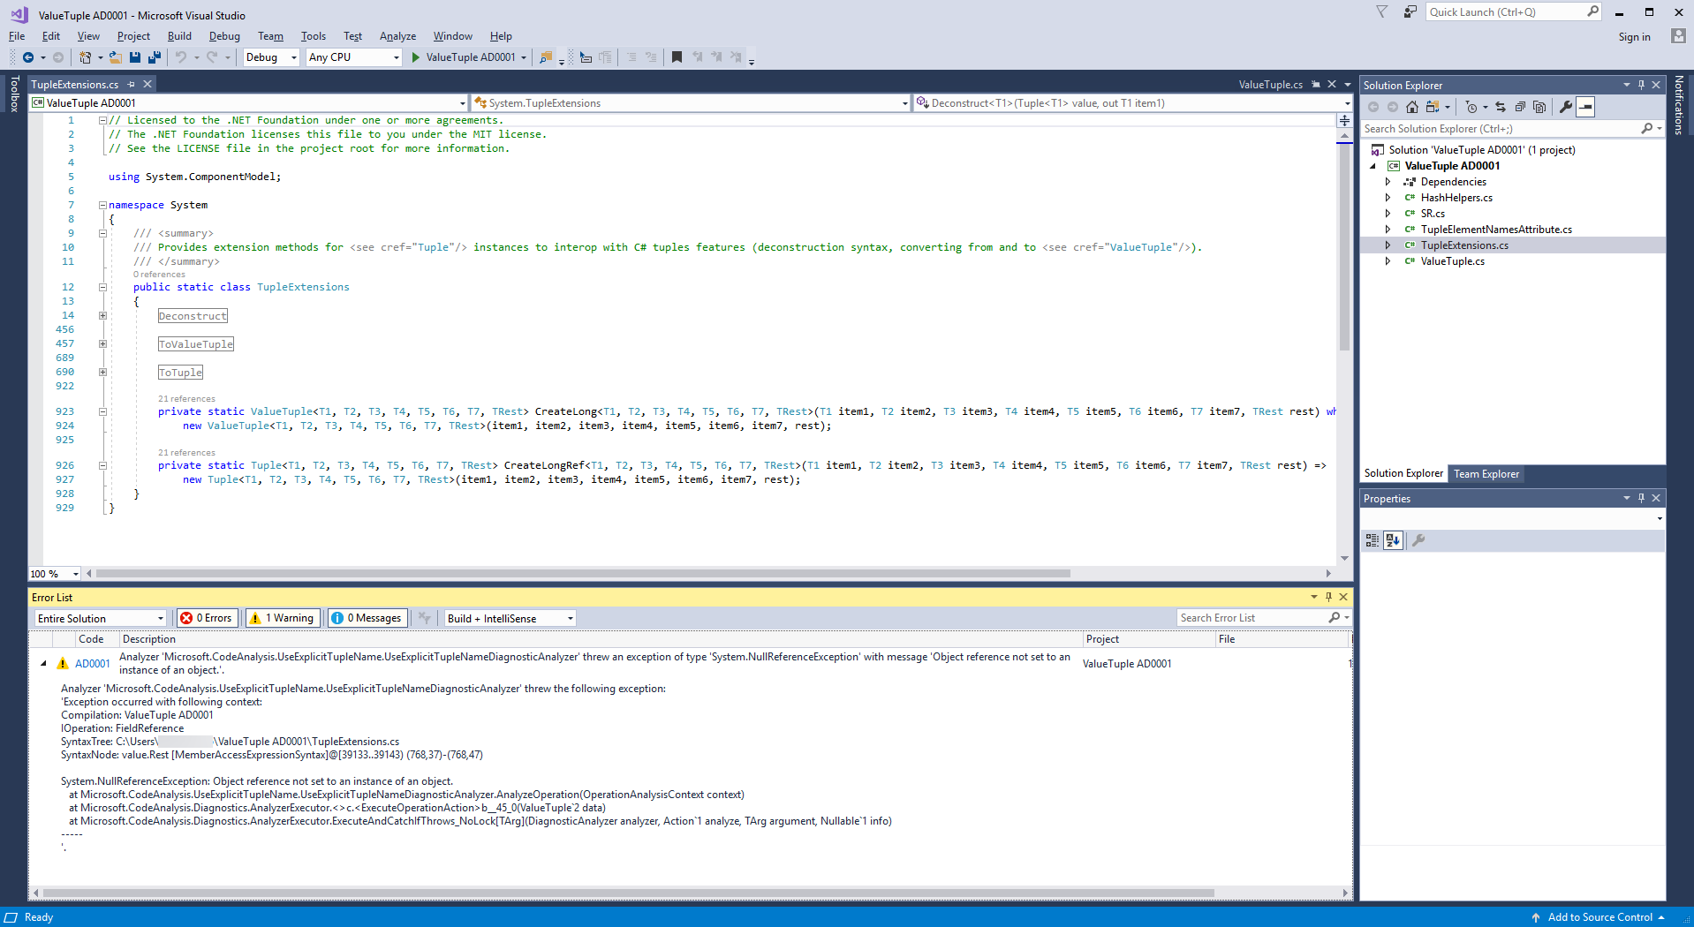1694x927 pixels.
Task: Expand the Dependencies node
Action: click(x=1389, y=182)
